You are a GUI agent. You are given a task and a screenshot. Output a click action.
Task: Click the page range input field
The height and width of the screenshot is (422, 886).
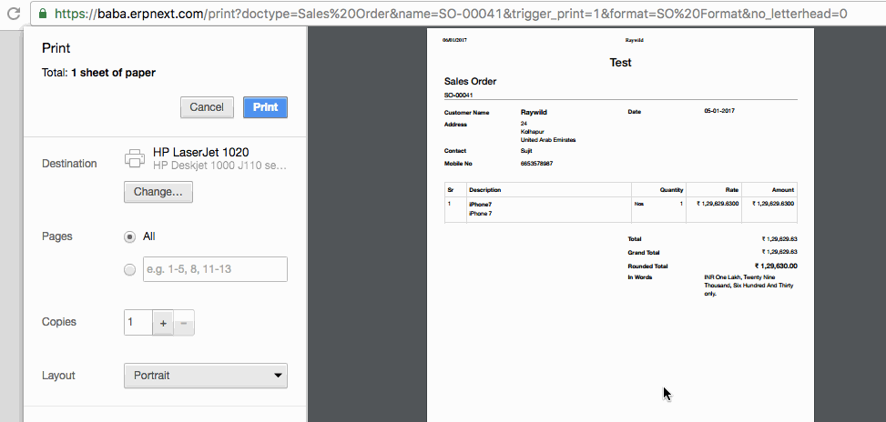[215, 269]
